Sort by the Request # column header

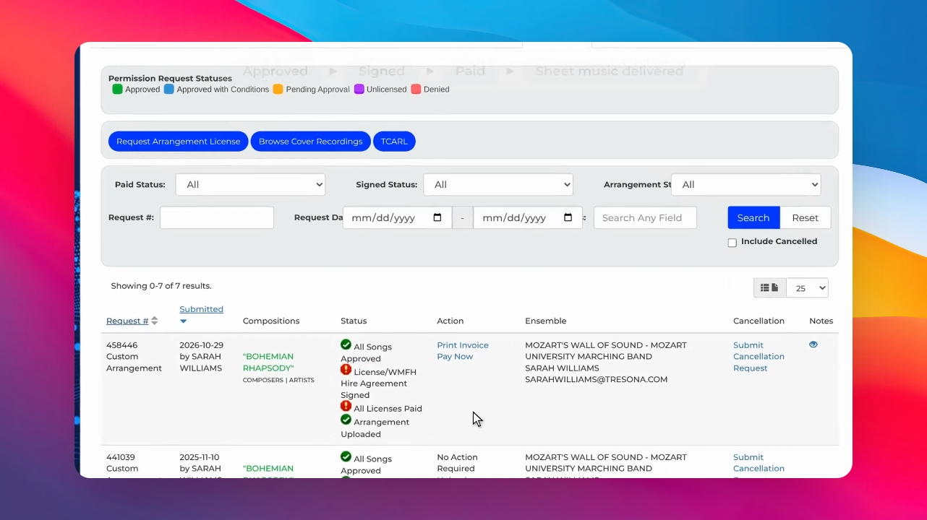[x=127, y=321]
